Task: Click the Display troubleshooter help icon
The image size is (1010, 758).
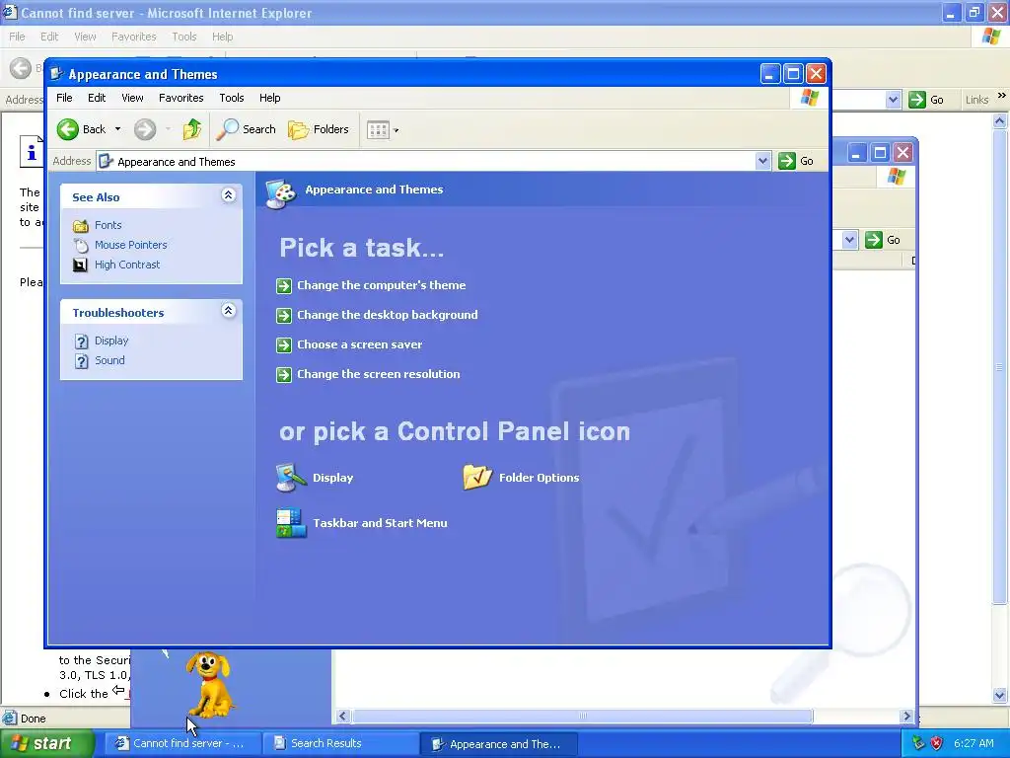Action: click(81, 341)
